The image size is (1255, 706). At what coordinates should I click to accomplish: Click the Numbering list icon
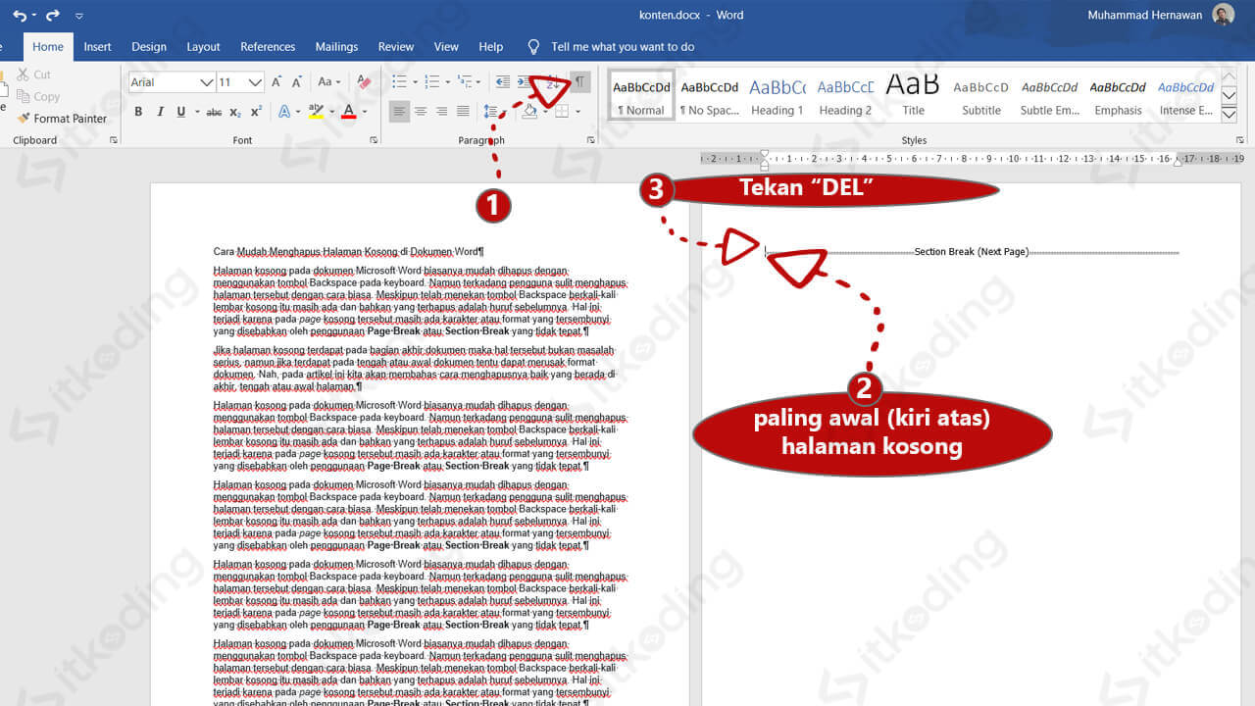432,82
